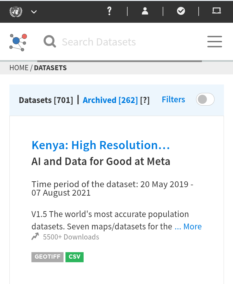Select the GEOTIFF format tag
Image resolution: width=233 pixels, height=284 pixels.
pos(48,257)
